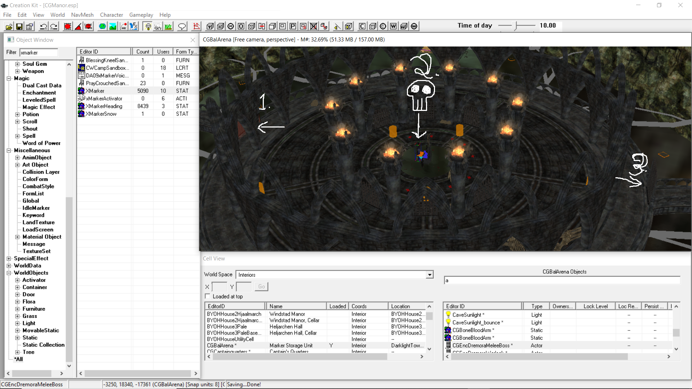Click the circle icon marked M
The height and width of the screenshot is (389, 692).
pos(231,26)
